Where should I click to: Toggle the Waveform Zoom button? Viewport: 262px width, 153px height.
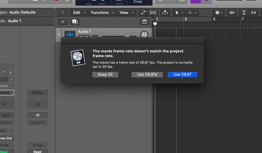point(232,13)
